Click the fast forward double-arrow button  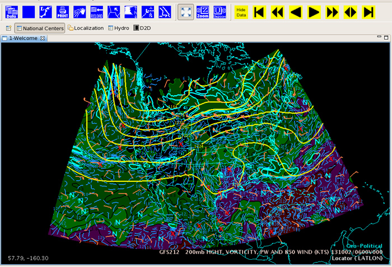[332, 12]
